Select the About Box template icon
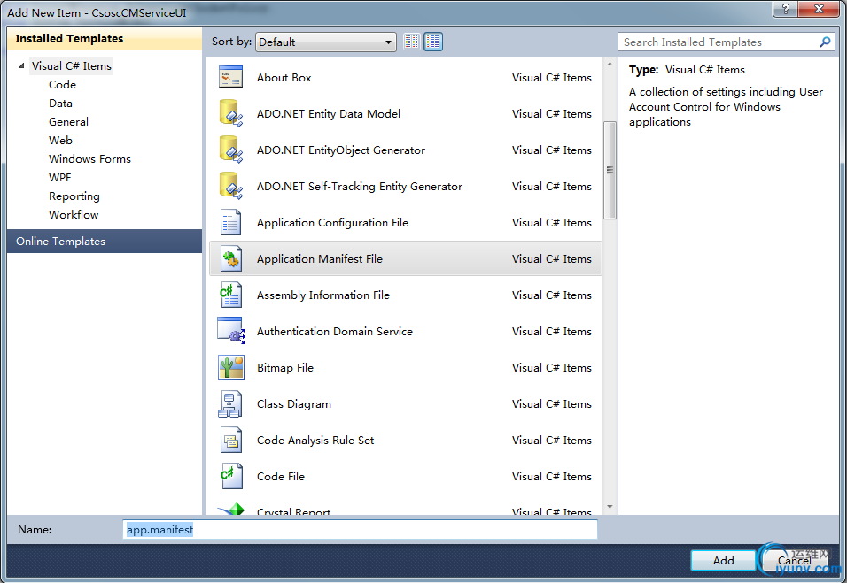Screen dimensions: 847x583 coord(230,77)
